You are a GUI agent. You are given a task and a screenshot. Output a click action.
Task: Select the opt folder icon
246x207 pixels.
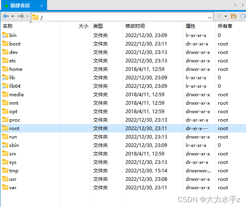[x=5, y=111]
